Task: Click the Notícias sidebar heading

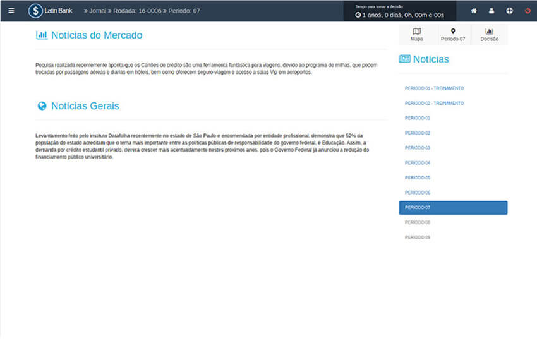Action: point(431,59)
